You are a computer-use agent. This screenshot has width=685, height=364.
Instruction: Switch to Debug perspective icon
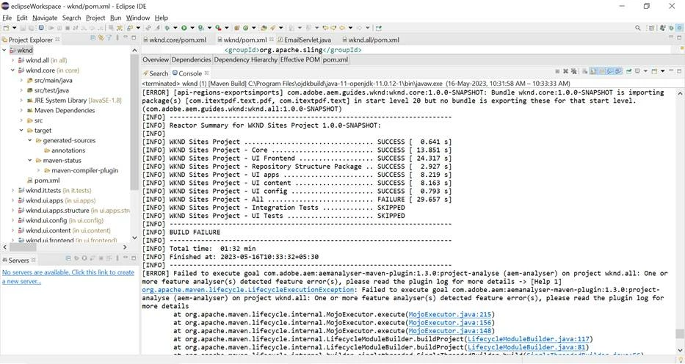671,28
